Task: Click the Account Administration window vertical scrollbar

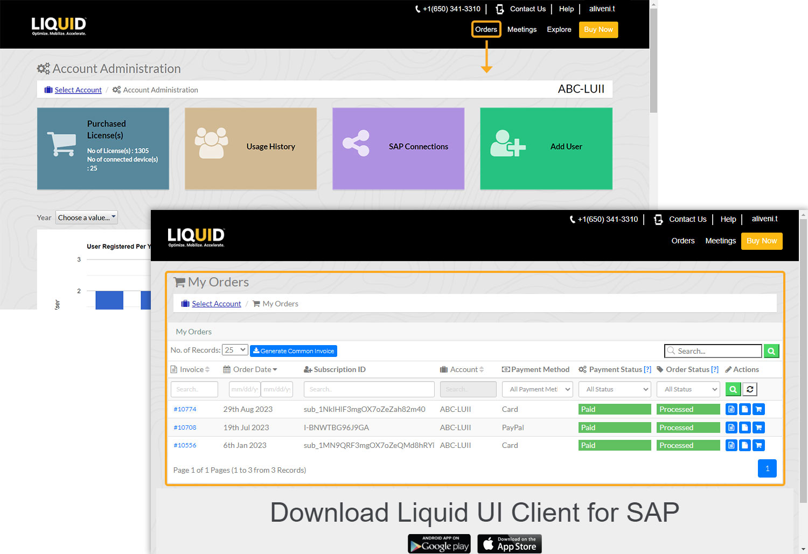Action: (653, 59)
